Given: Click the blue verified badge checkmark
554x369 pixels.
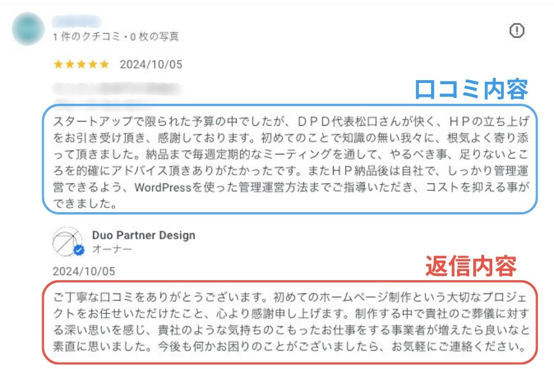Looking at the screenshot, I should (79, 250).
